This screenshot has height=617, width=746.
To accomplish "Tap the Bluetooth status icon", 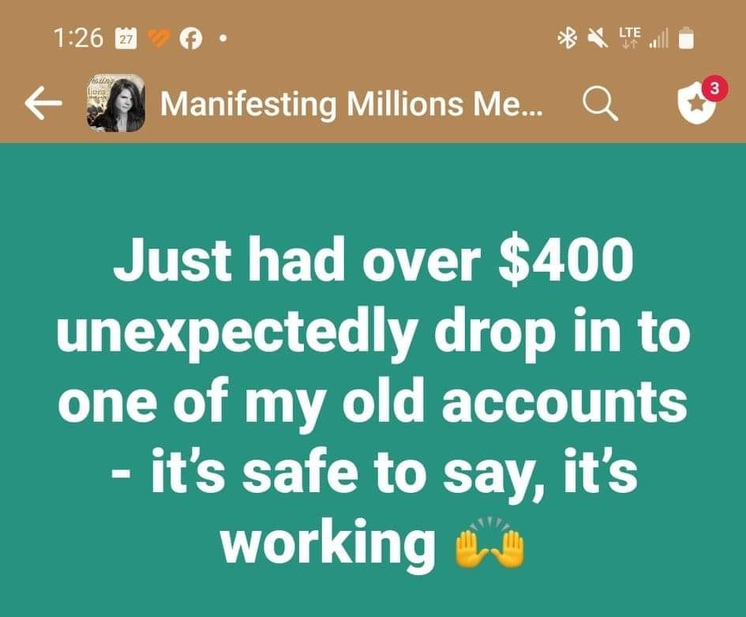I will click(567, 39).
